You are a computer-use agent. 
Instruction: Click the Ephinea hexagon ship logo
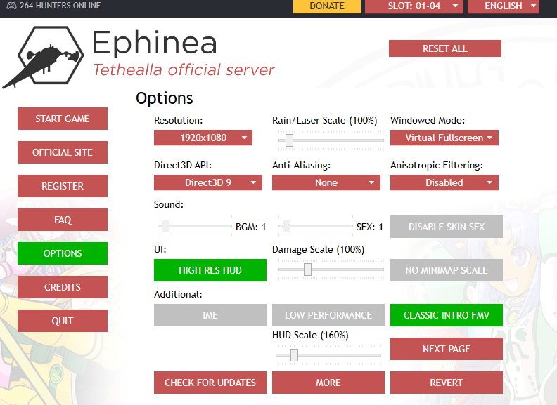click(x=44, y=57)
